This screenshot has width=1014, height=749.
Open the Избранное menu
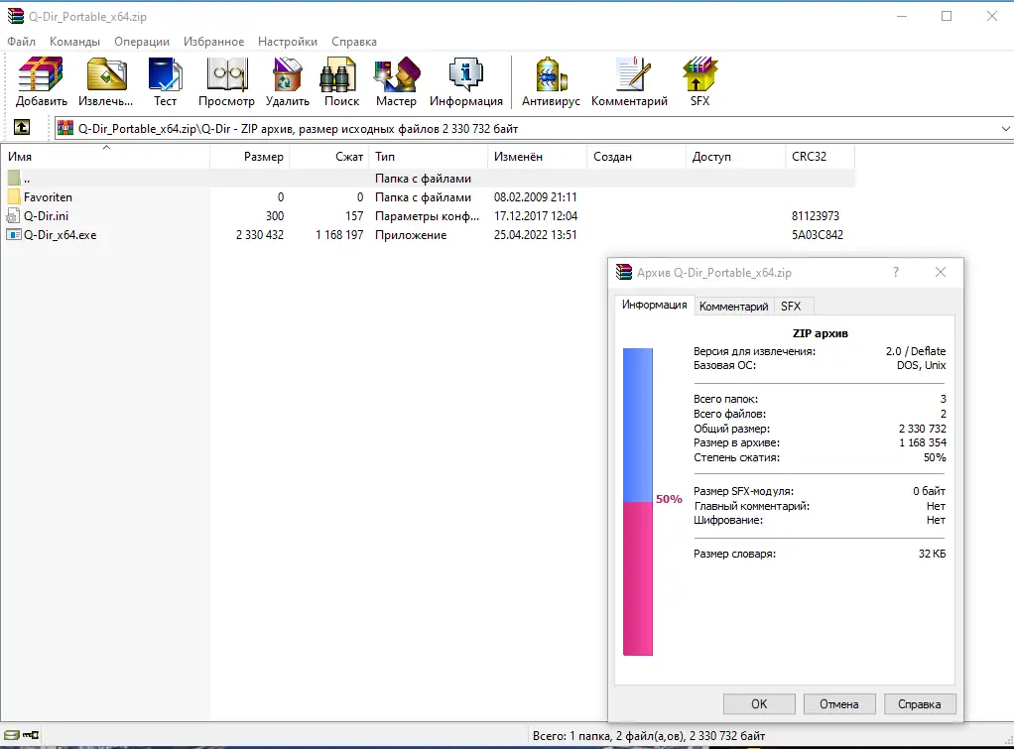point(214,42)
